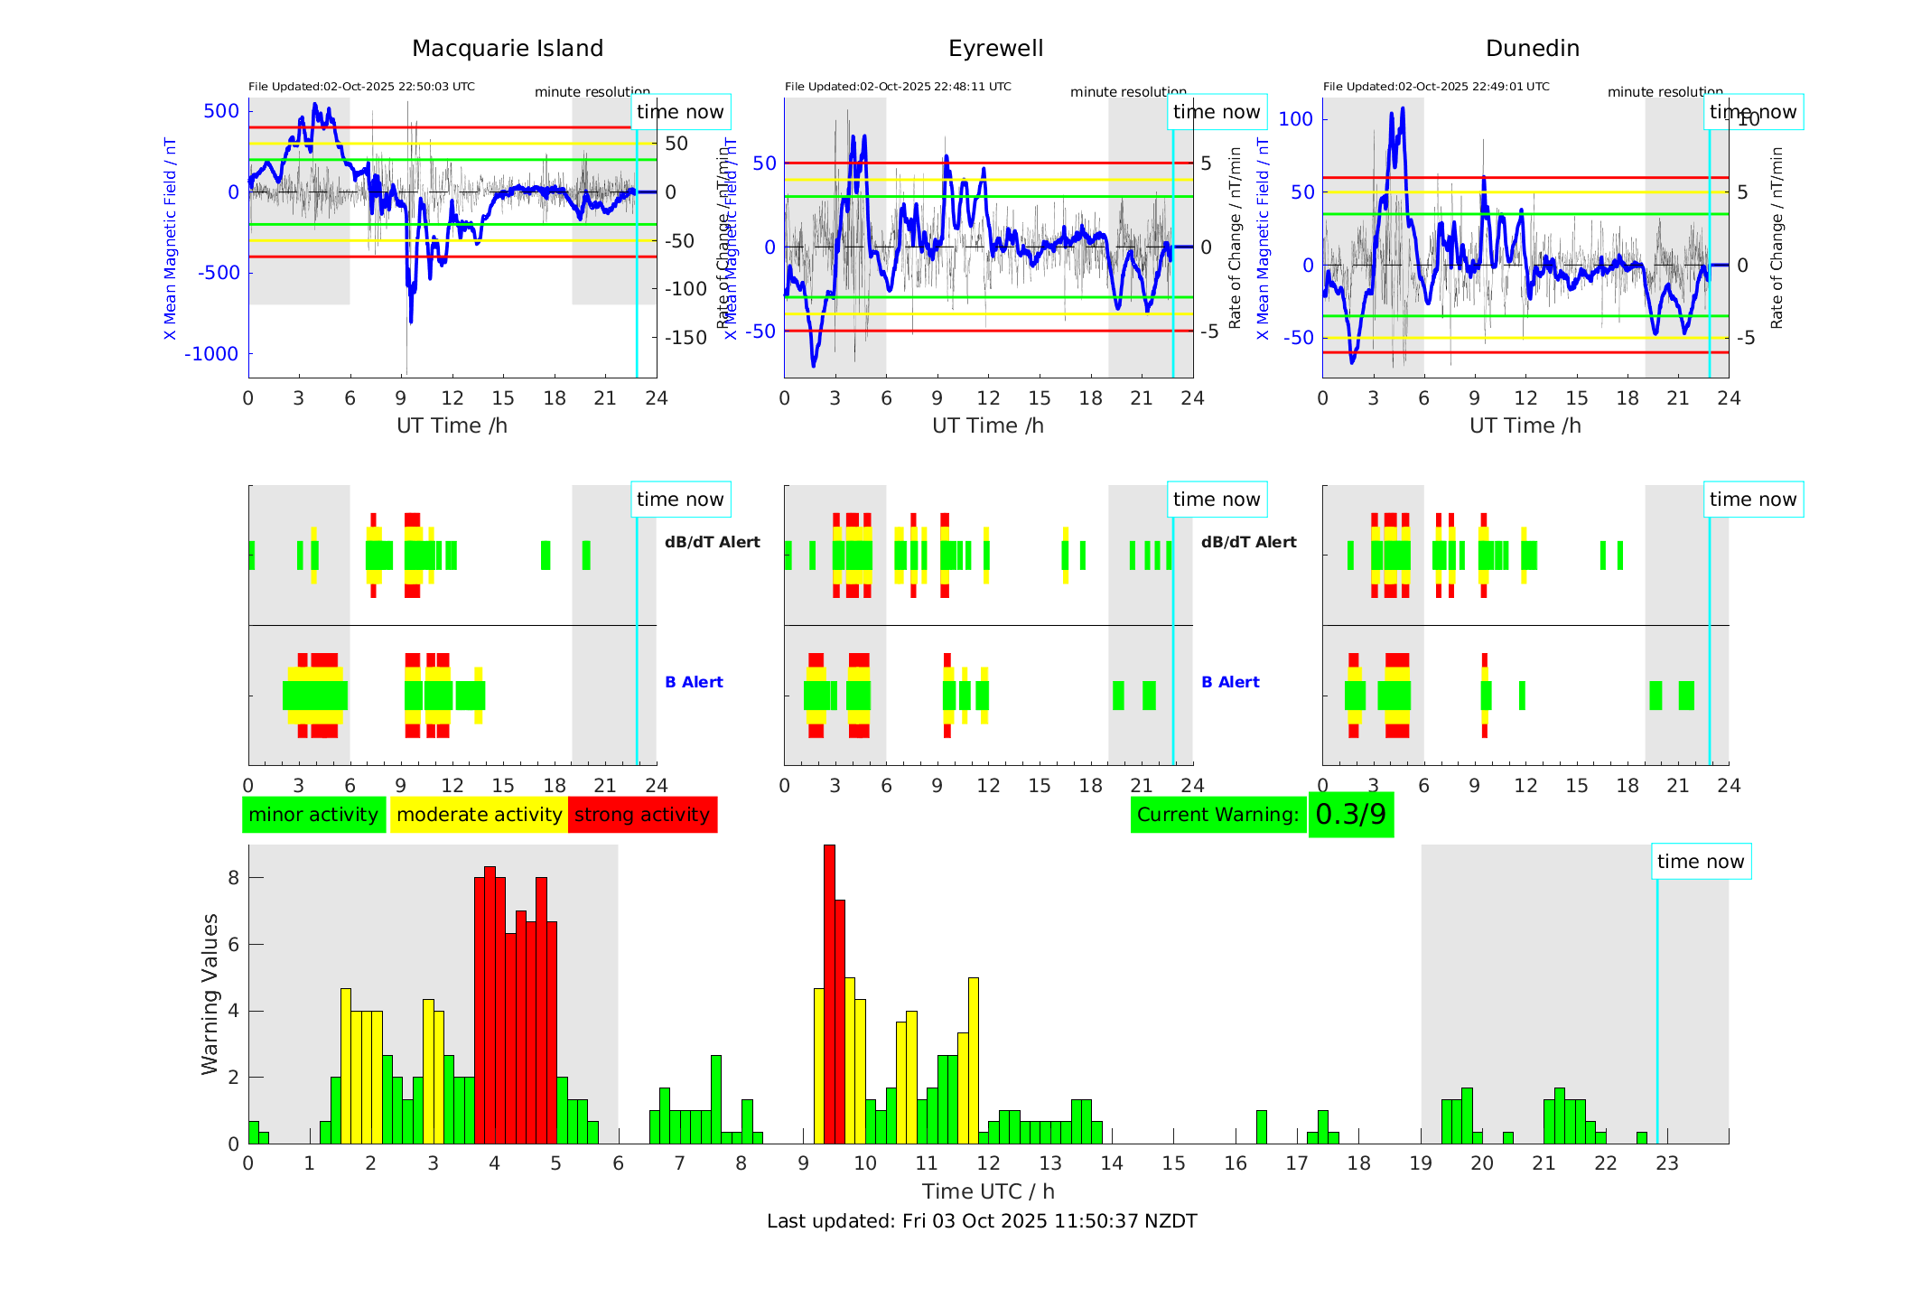The image size is (1912, 1298).
Task: Click 'time now' label on Macquarie Island plot
Action: click(680, 112)
